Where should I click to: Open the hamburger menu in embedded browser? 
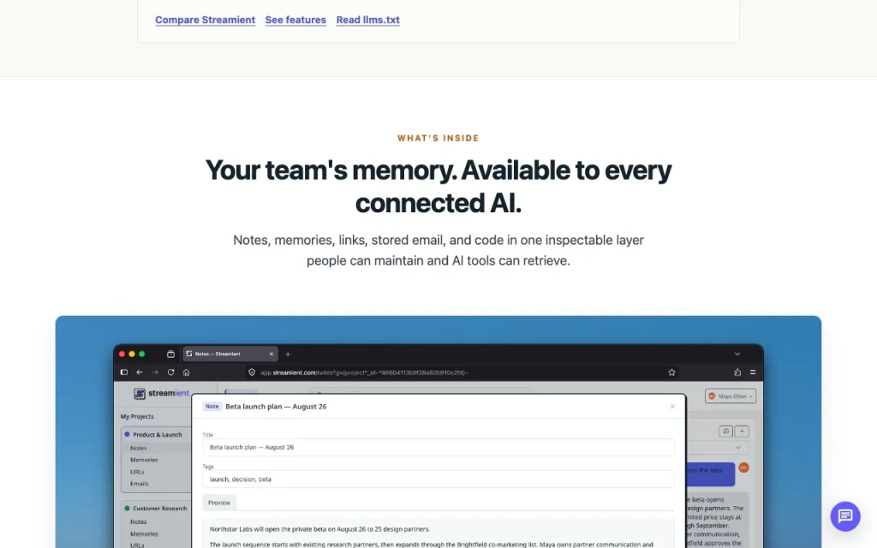753,372
